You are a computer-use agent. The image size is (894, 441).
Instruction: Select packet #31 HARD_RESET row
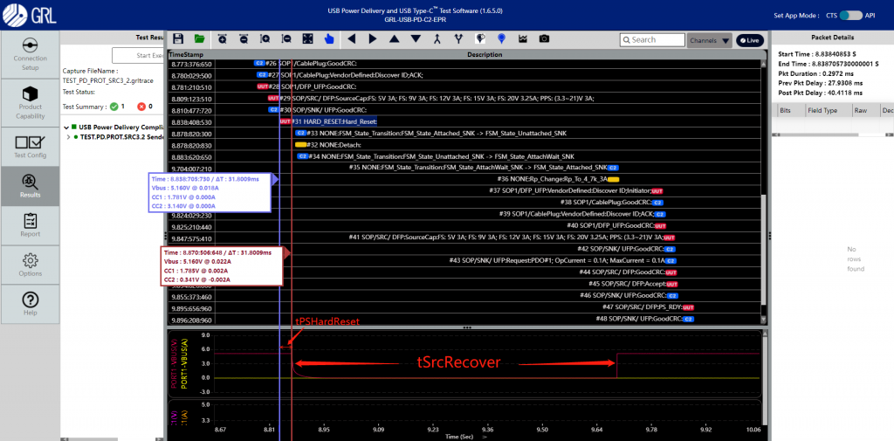pos(464,122)
